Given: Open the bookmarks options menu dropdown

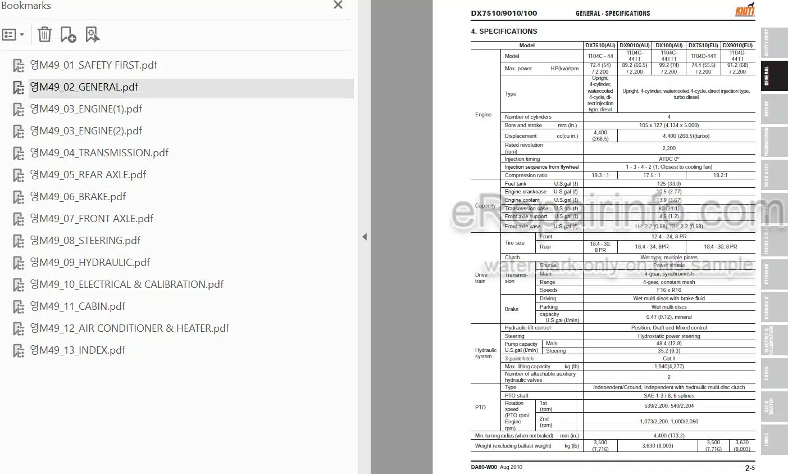Looking at the screenshot, I should (x=13, y=35).
